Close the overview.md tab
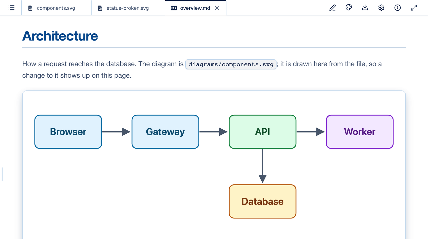Viewport: 428px width, 239px height. [217, 8]
